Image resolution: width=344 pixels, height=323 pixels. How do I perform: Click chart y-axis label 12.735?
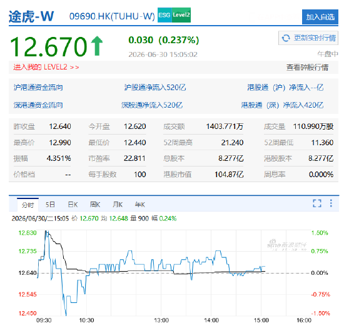point(28,251)
